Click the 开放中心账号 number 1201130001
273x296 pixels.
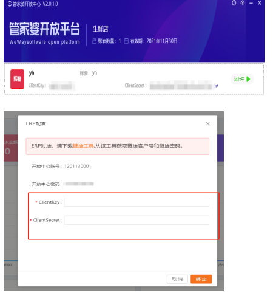click(x=78, y=167)
